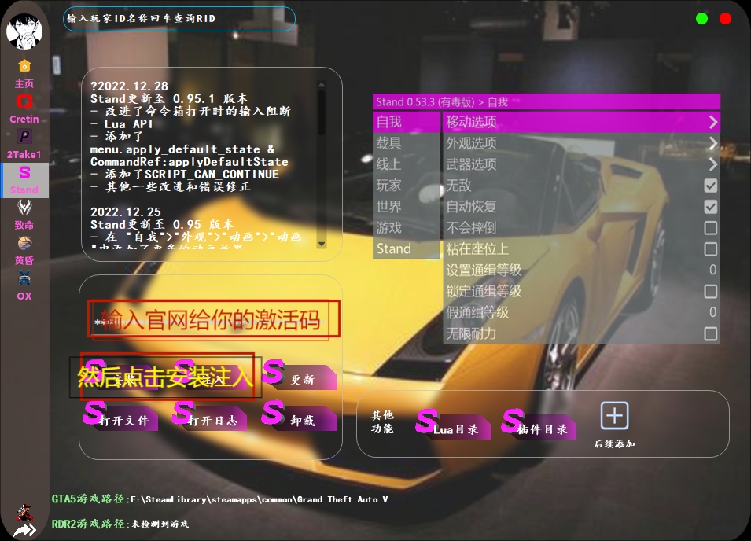Click the green circle window button

point(701,19)
